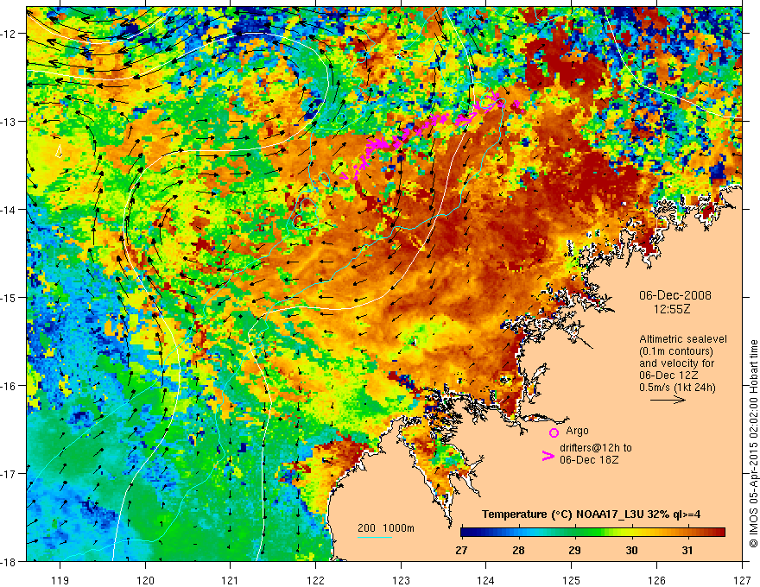Click the colorbar tick label '27'
Image resolution: width=760 pixels, height=587 pixels.
(462, 550)
